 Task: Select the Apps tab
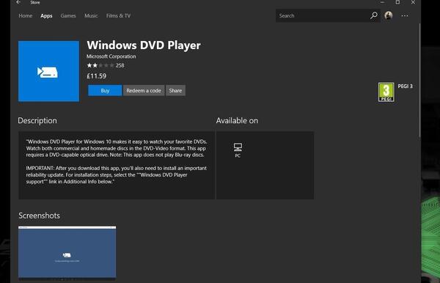click(x=46, y=15)
